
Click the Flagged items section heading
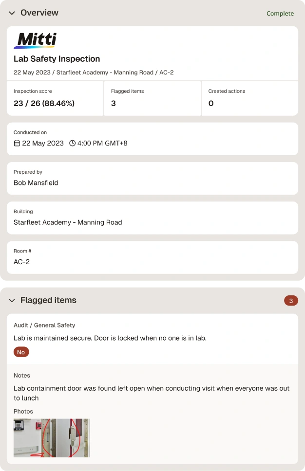click(48, 300)
